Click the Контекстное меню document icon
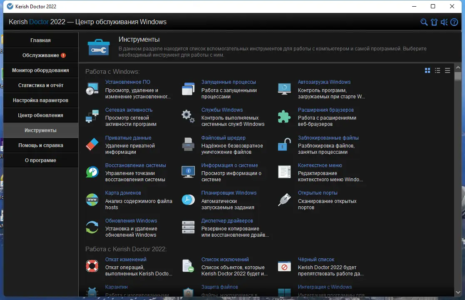The image size is (465, 300). pyautogui.click(x=284, y=172)
